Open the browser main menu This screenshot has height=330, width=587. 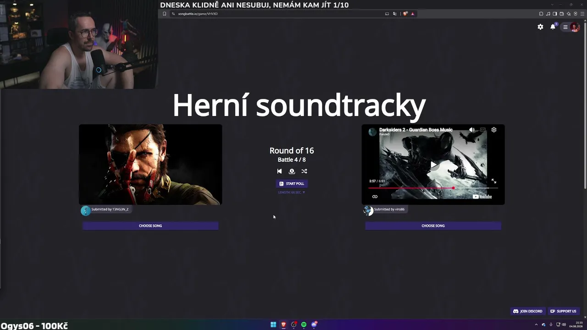point(582,14)
